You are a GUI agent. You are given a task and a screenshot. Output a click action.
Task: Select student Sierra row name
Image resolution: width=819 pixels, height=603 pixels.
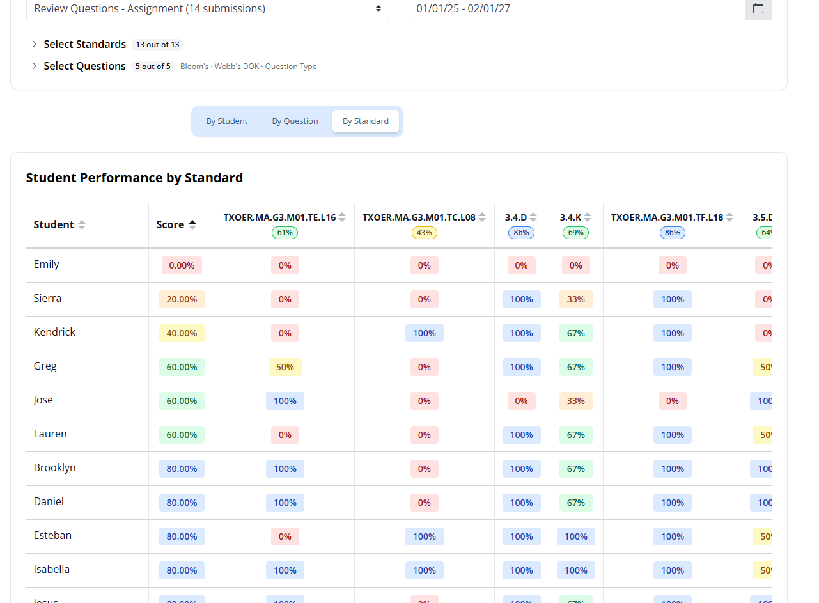click(x=48, y=298)
